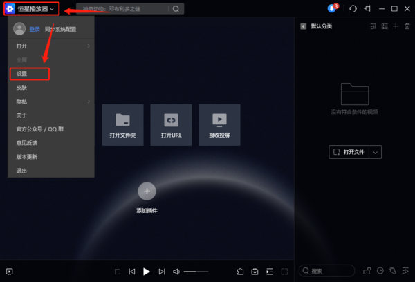Toggle the playlist view mode icon
The image size is (415, 282).
point(385,26)
